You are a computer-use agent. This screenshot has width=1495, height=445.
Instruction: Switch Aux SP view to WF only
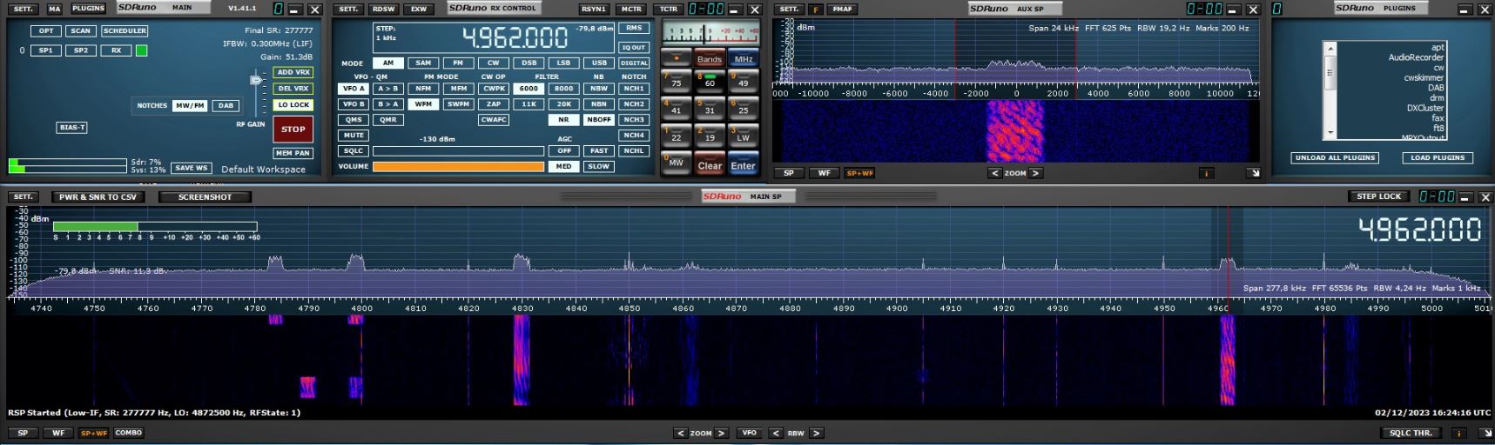coord(824,173)
